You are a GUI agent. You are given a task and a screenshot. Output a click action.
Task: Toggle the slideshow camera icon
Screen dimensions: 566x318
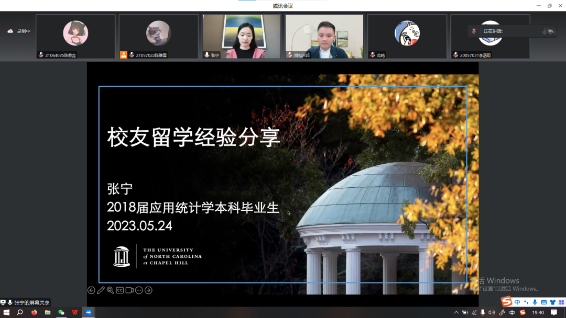[129, 290]
